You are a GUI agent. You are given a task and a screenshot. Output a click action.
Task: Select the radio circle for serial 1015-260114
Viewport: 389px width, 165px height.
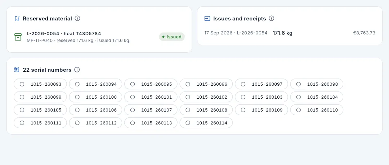click(188, 123)
